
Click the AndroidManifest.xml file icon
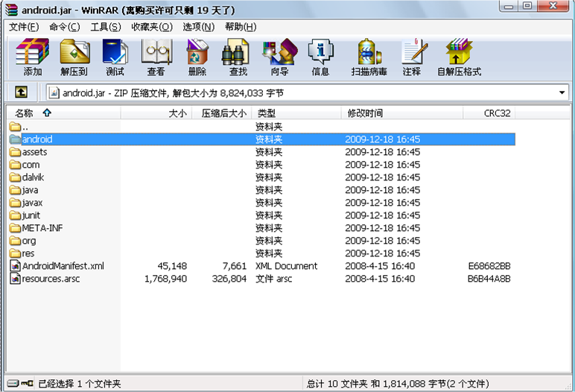[15, 266]
